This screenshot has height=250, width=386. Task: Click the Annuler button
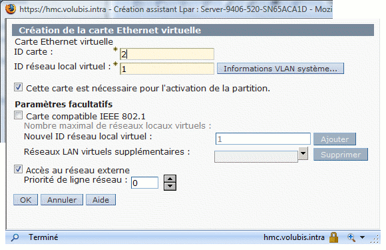(x=62, y=200)
